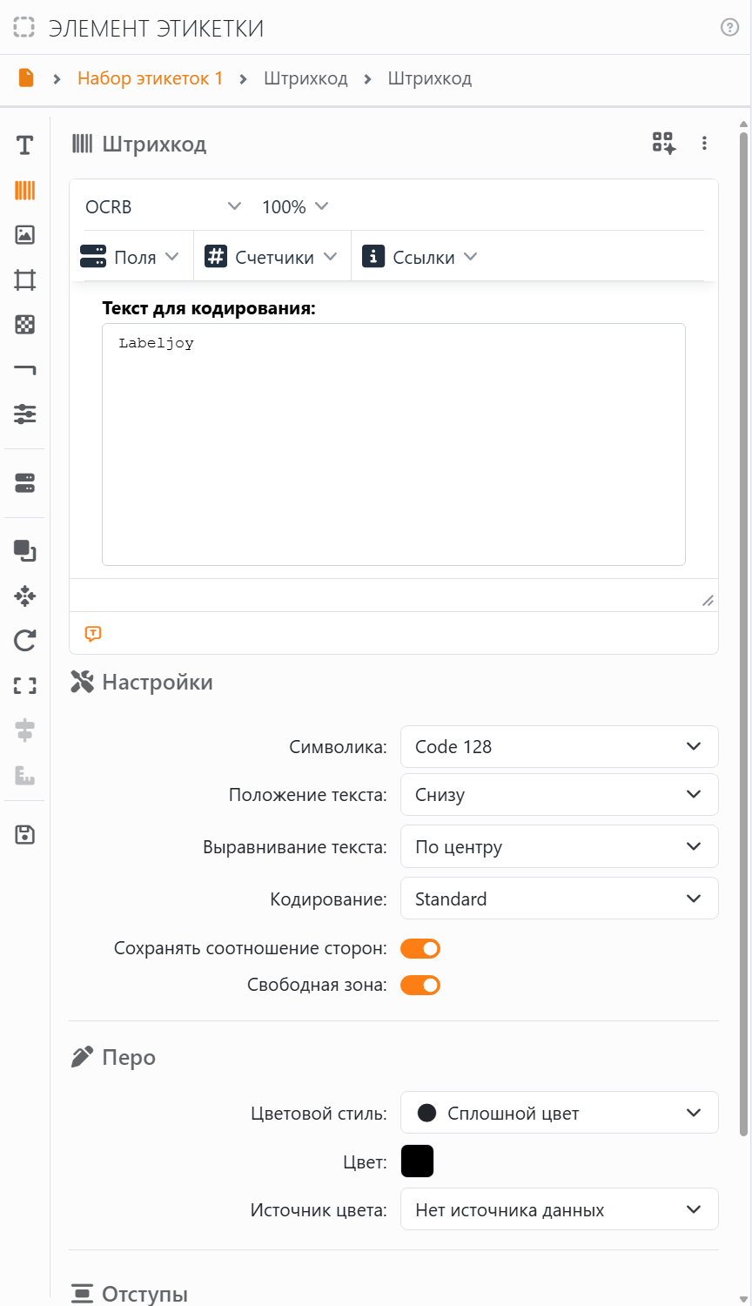Click the rotate arrow sidebar icon
The height and width of the screenshot is (1306, 752).
coord(24,641)
